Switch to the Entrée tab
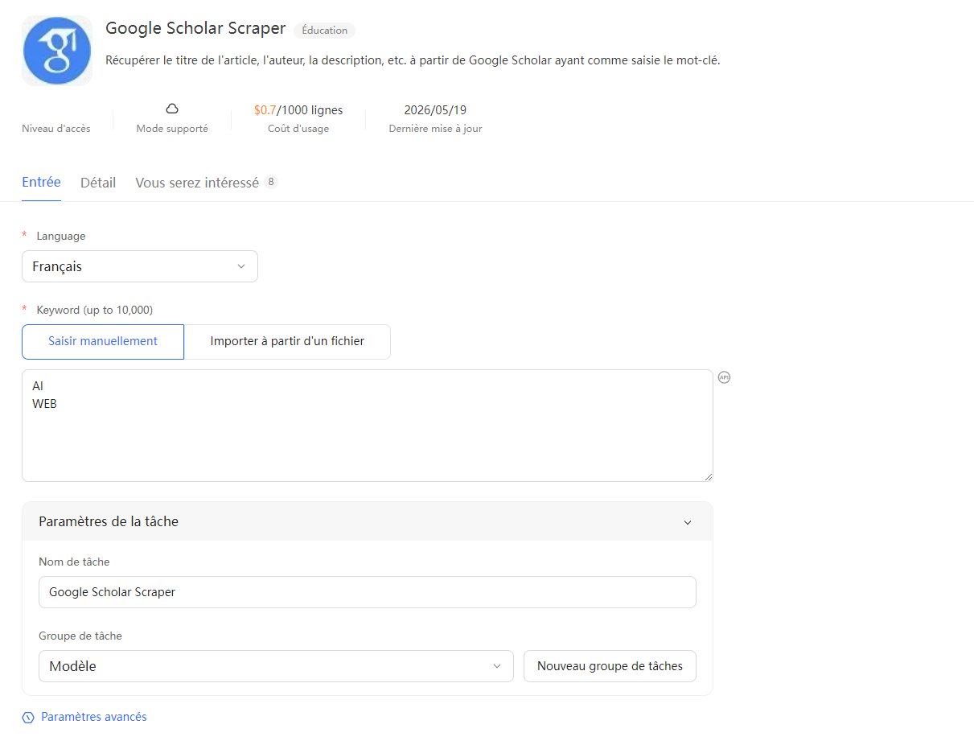 (x=41, y=183)
